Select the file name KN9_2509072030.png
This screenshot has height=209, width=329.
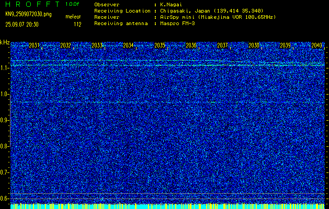click(28, 14)
